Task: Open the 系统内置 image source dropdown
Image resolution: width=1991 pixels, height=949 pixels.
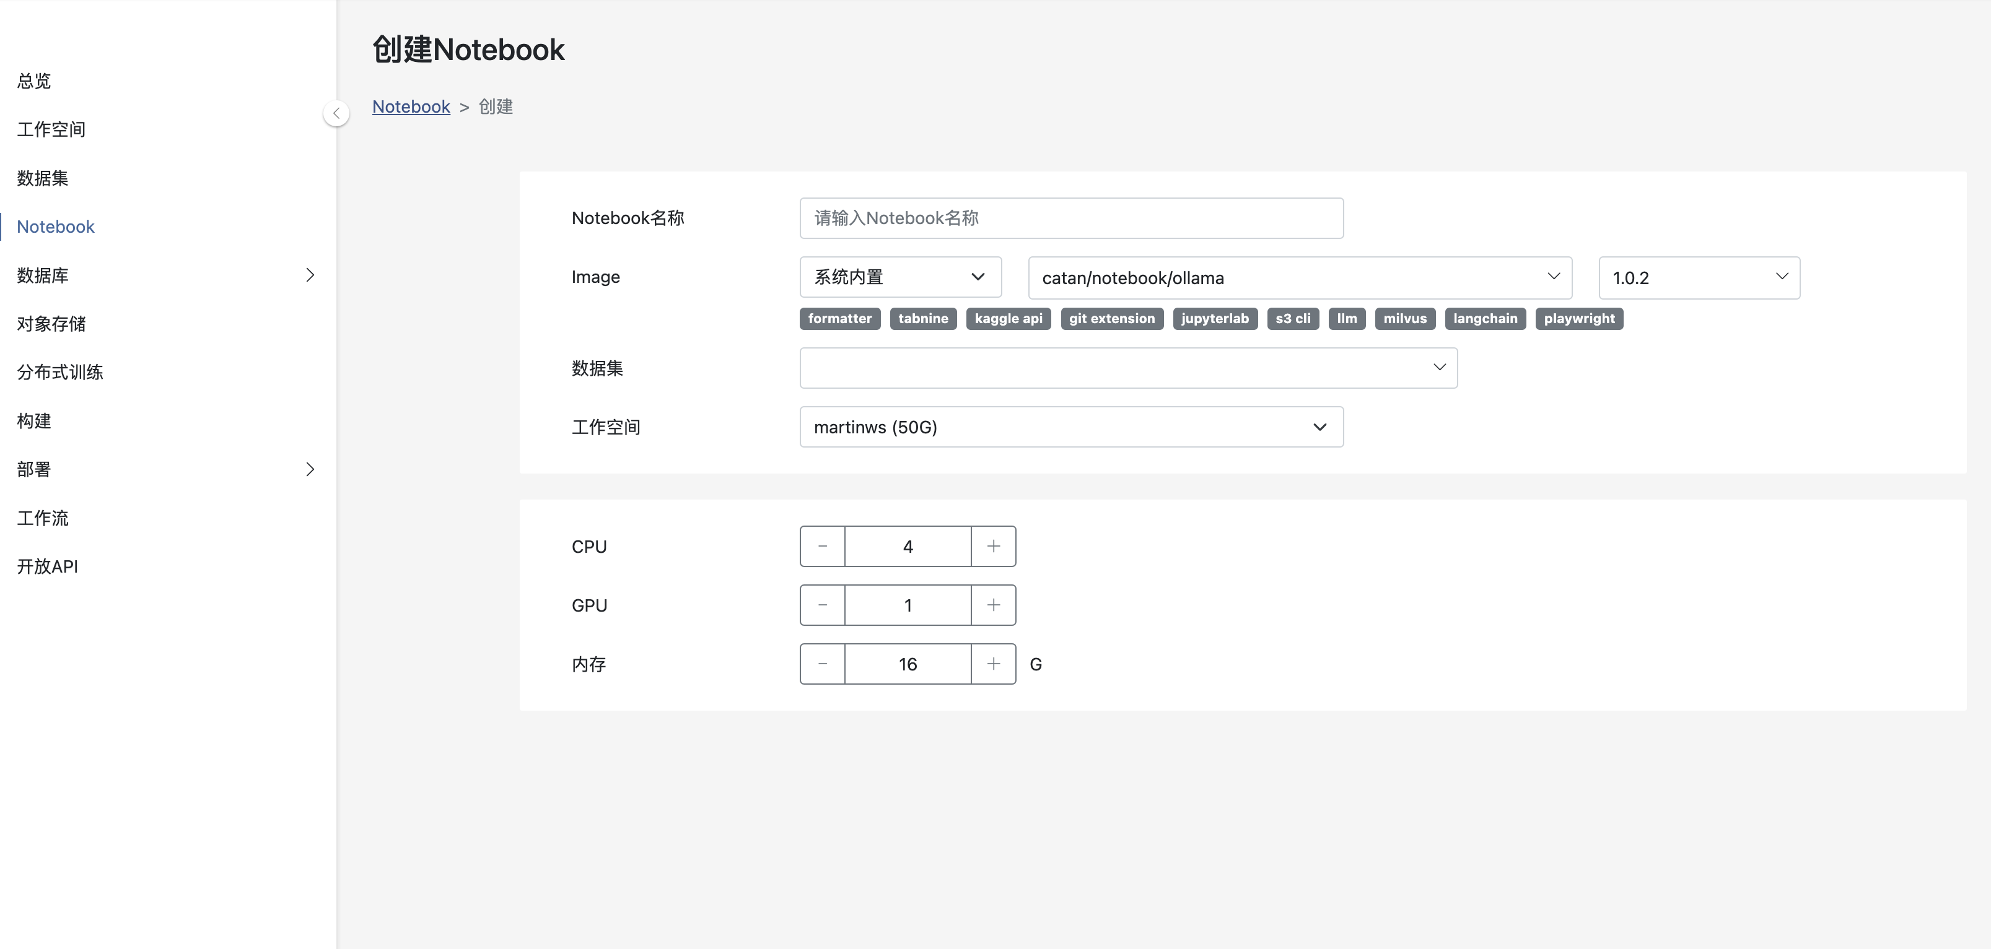Action: point(899,277)
